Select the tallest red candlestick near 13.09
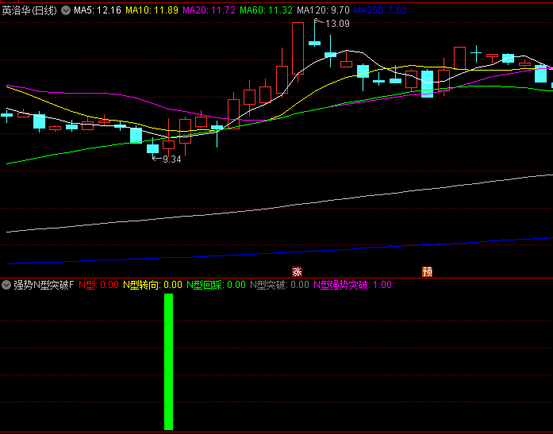 click(x=298, y=48)
